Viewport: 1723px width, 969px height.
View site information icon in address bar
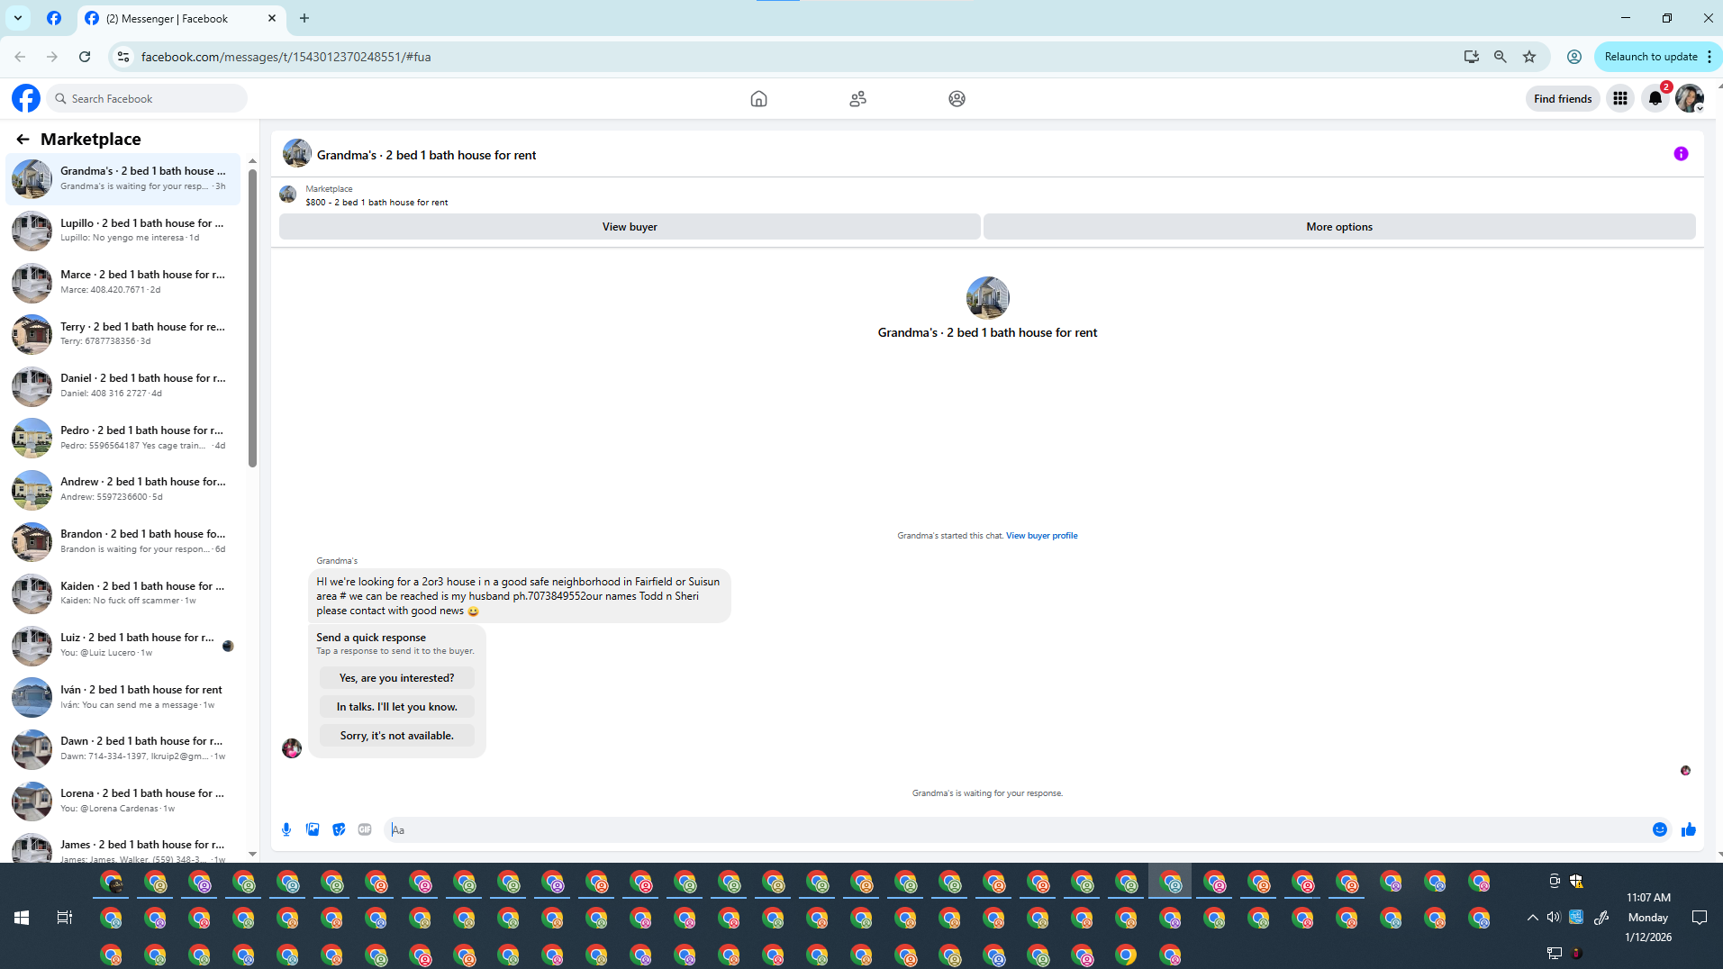pos(123,57)
